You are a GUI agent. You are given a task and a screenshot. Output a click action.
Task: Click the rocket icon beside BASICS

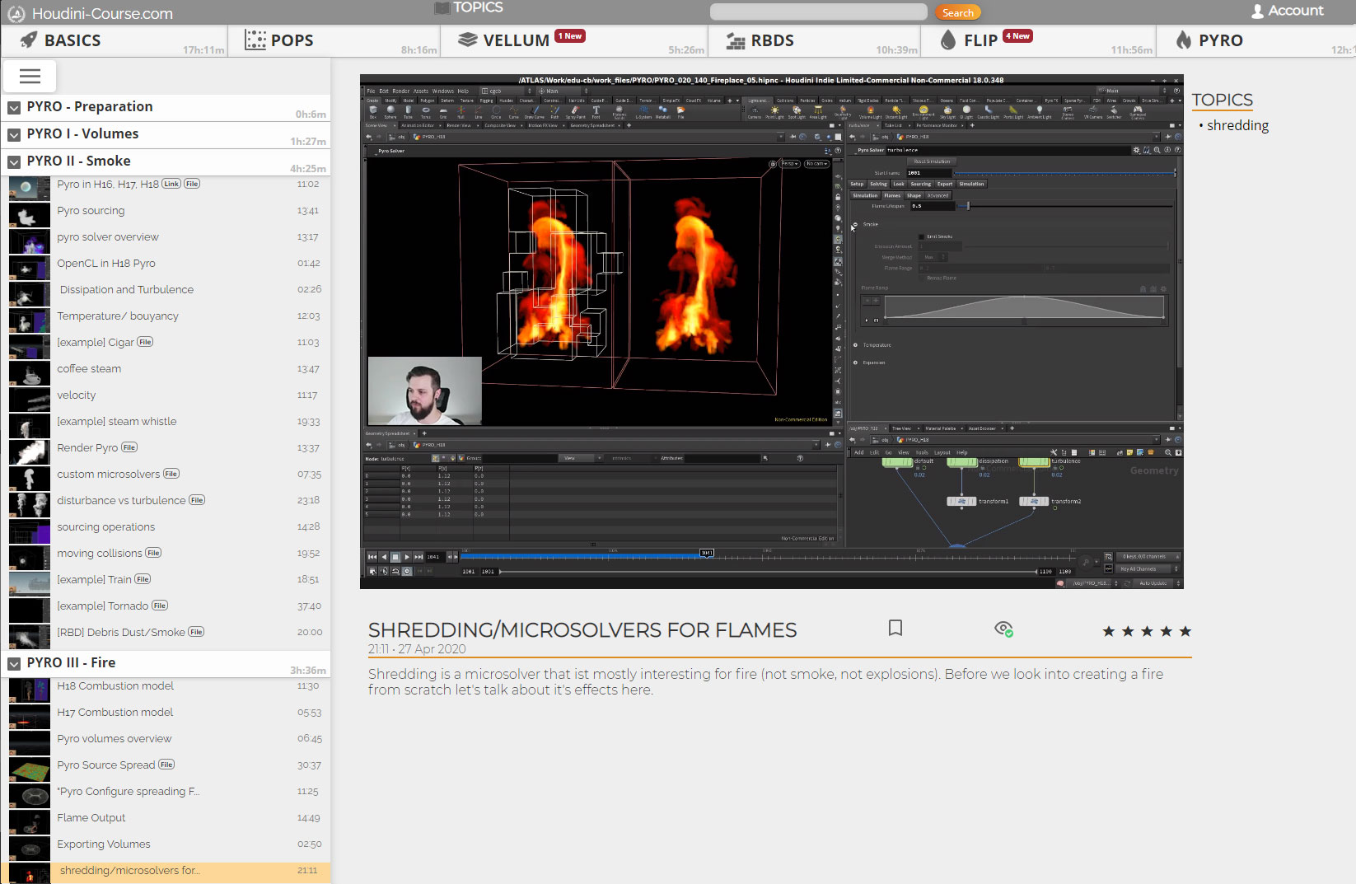[x=29, y=40]
